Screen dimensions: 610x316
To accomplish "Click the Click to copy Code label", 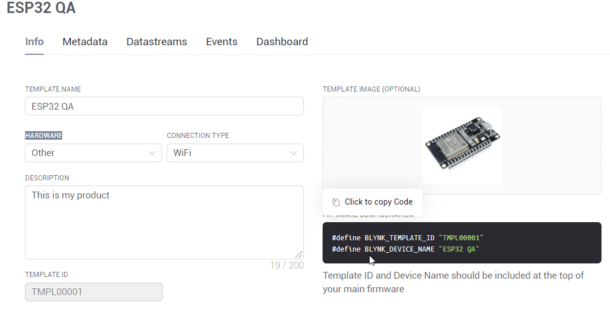I will tap(379, 202).
